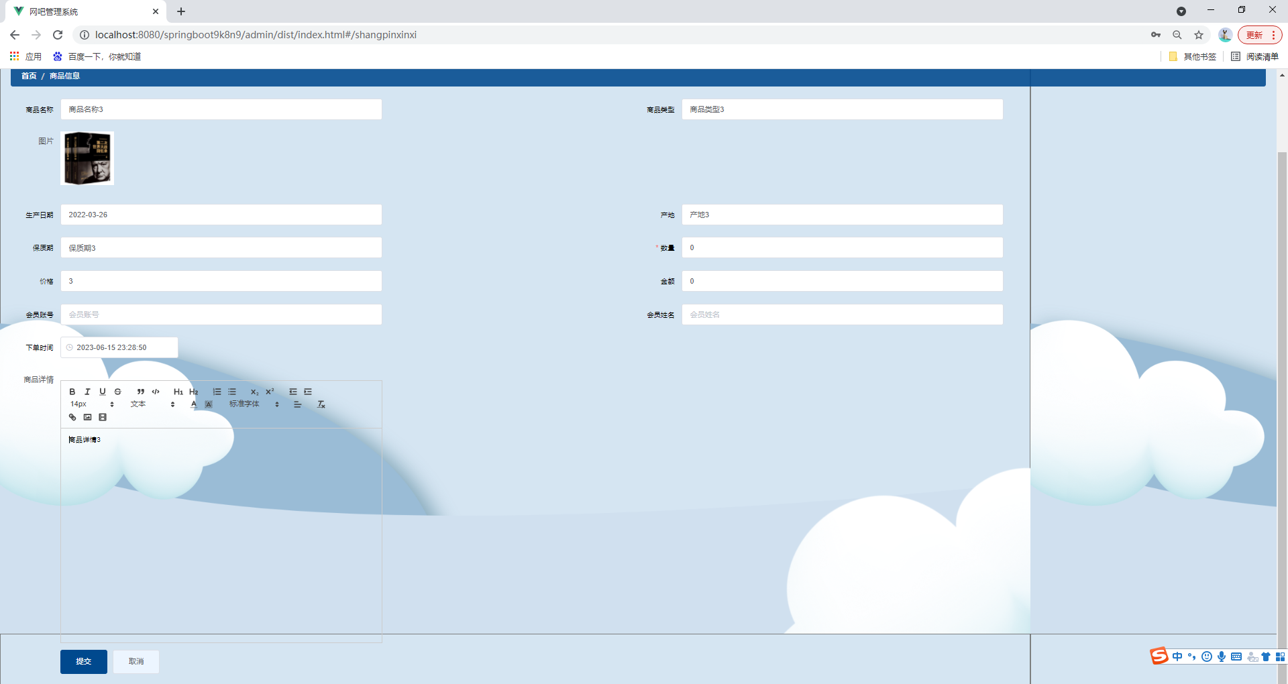Focus the 商品类型 input field
The image size is (1288, 684).
[843, 109]
